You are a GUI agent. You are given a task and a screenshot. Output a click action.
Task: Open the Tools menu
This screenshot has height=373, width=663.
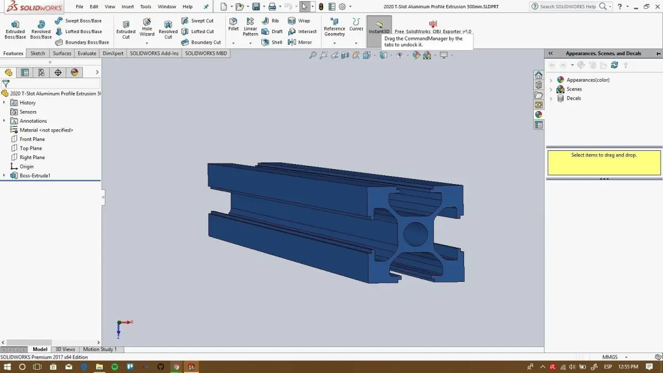[146, 7]
